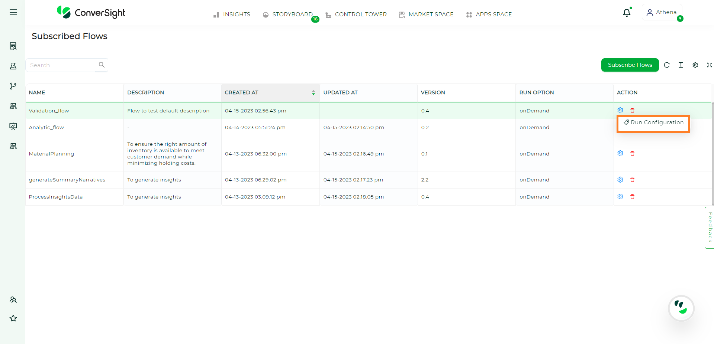Open table settings via the gear icon
Viewport: 714px width, 344px height.
click(x=695, y=65)
